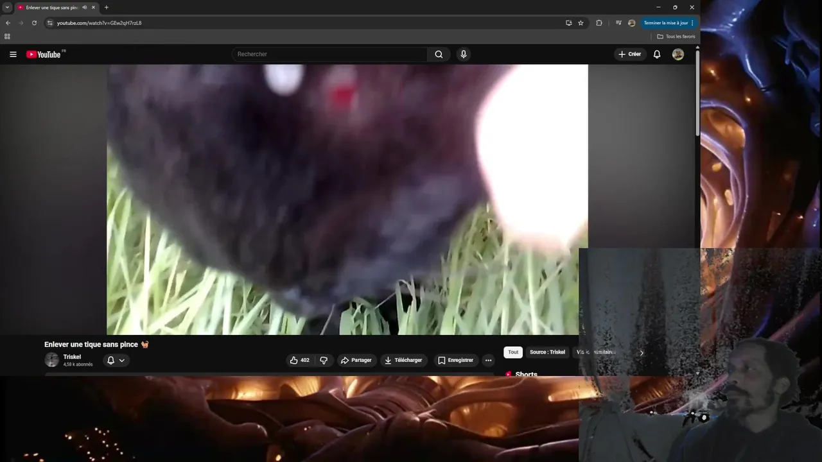Click the Créer button
This screenshot has width=822, height=462.
pyautogui.click(x=629, y=55)
